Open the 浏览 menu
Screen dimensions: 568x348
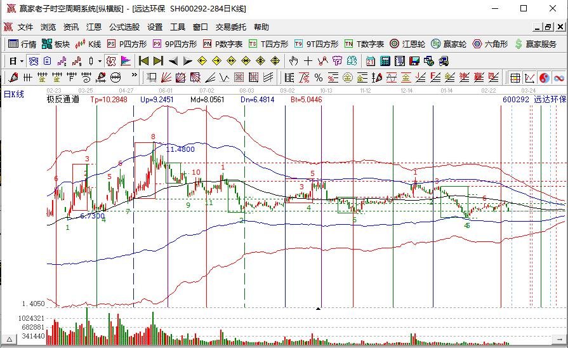tap(48, 27)
